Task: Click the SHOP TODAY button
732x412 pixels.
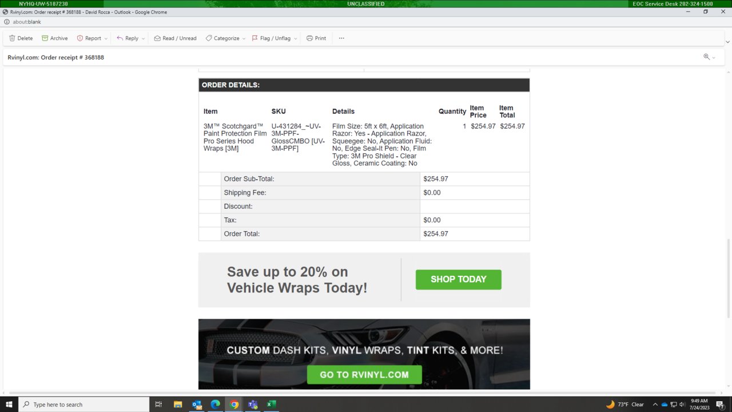Action: coord(459,279)
